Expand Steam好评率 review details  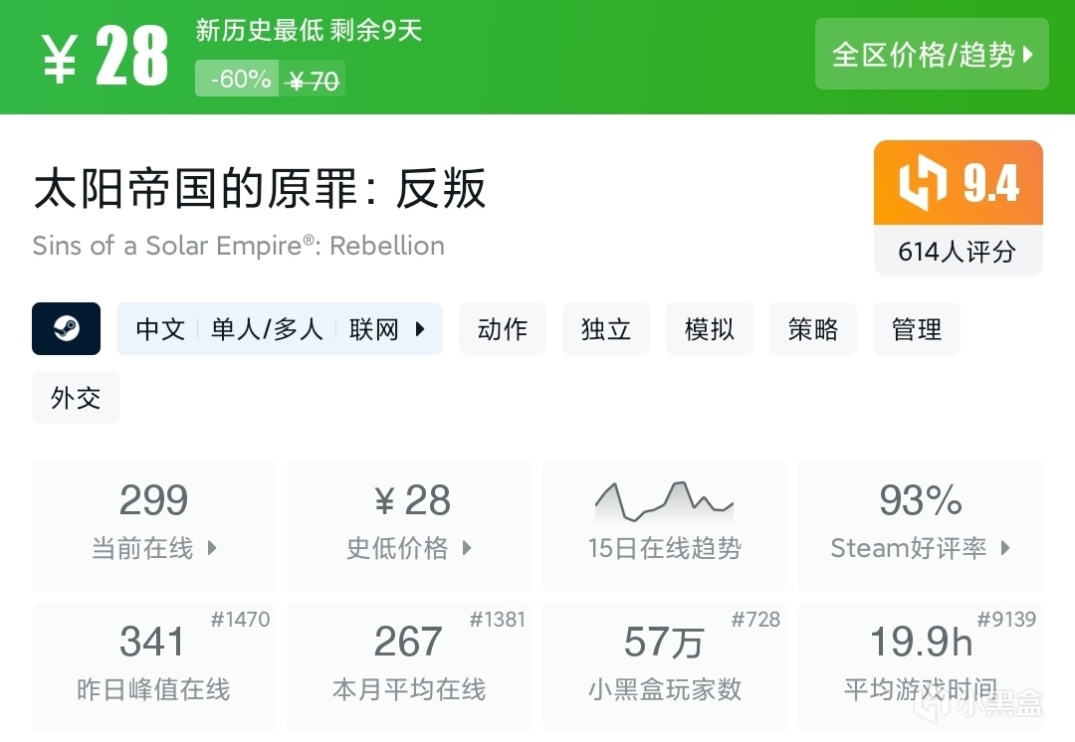921,524
